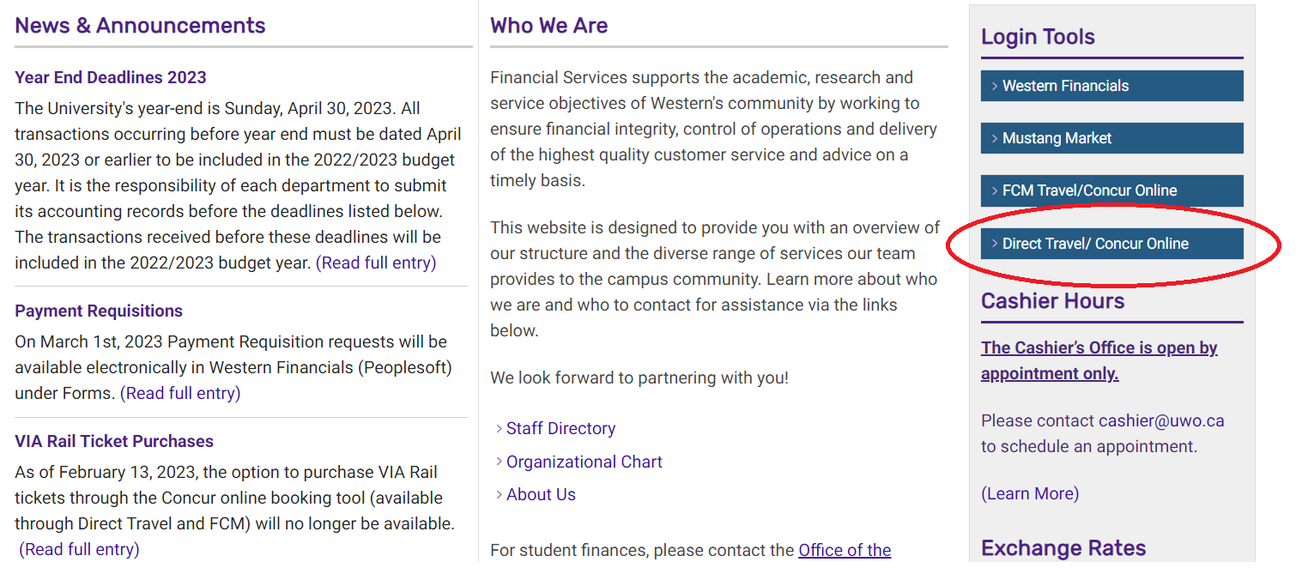Open the Year End Deadlines 2023 article

(x=111, y=77)
